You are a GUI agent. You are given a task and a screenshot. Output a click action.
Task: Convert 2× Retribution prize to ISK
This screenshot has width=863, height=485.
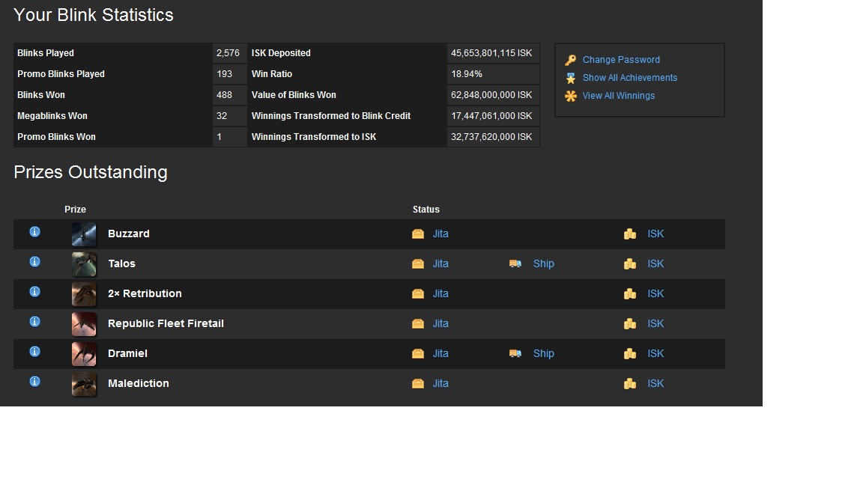(655, 293)
